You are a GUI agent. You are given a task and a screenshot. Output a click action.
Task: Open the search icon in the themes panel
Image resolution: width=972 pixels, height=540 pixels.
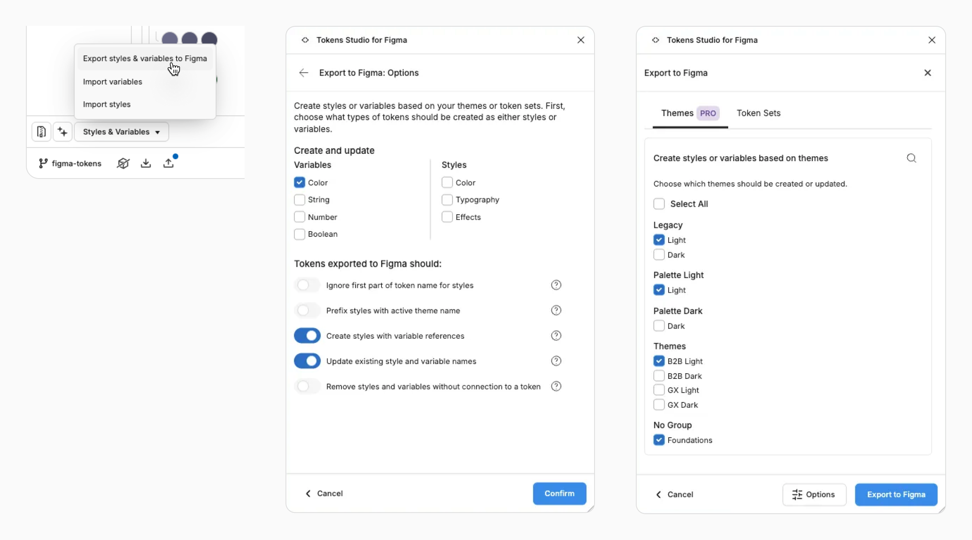click(912, 158)
